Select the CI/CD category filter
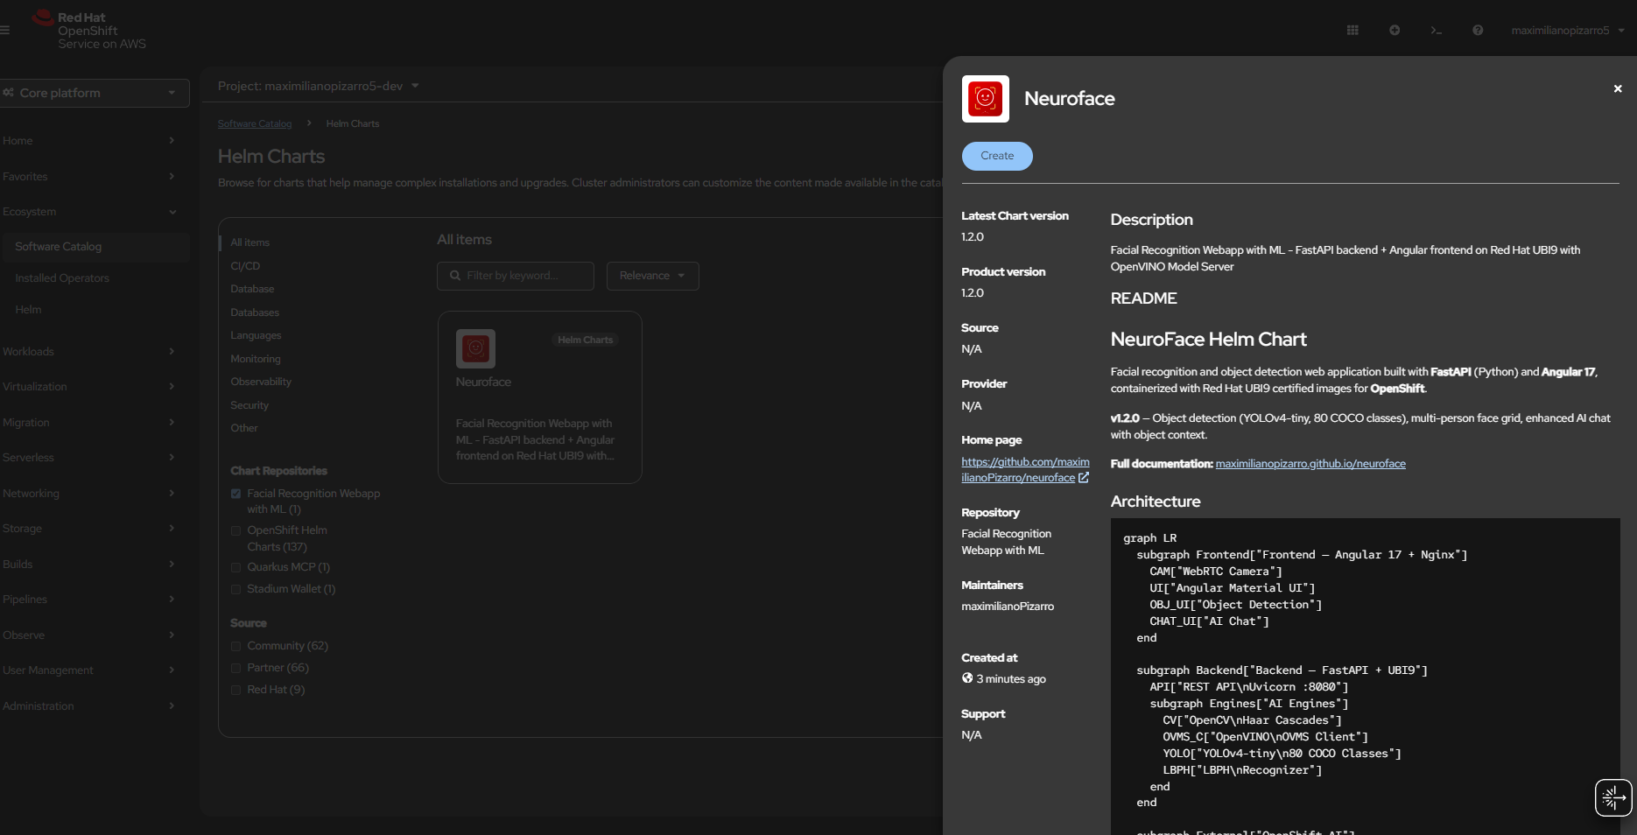Screen dimensions: 1637x835 [245, 266]
